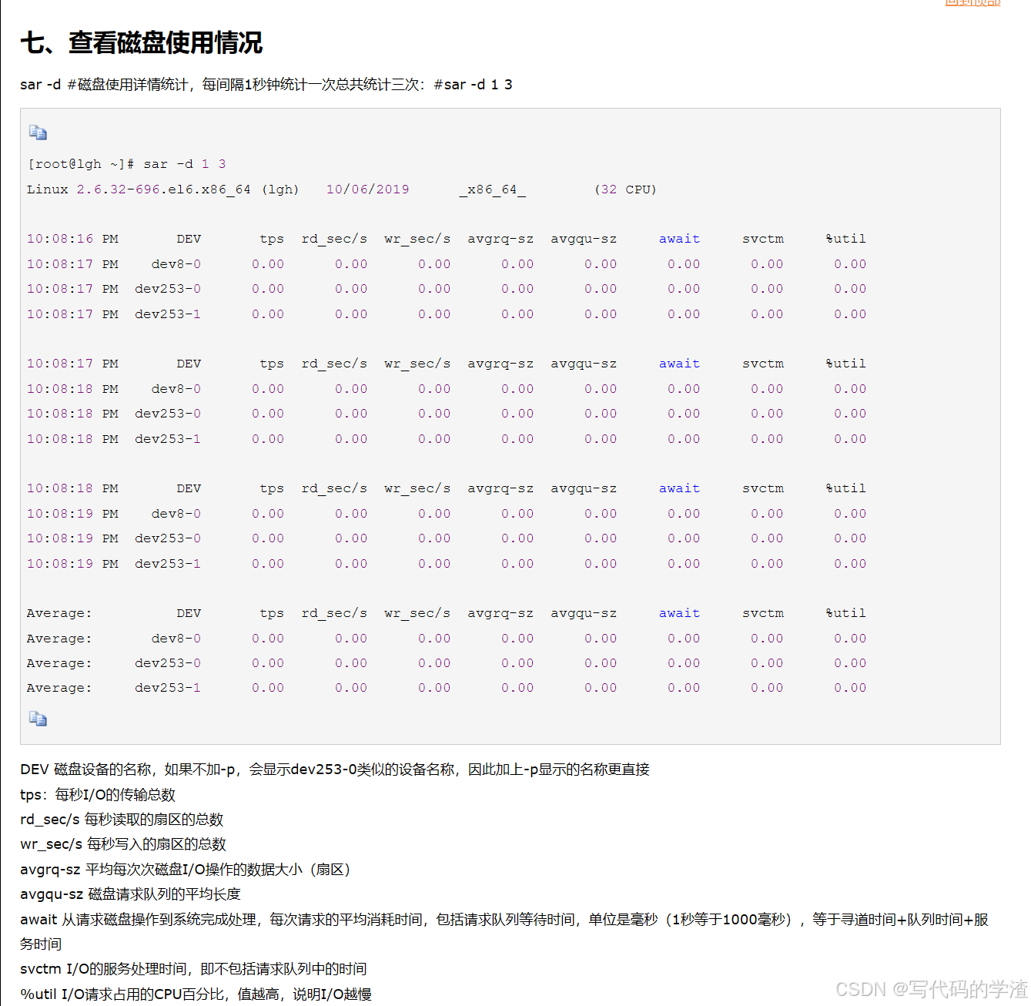Click dev253-1 in the 10:08:19 PM row
1031x1006 pixels.
pyautogui.click(x=168, y=564)
